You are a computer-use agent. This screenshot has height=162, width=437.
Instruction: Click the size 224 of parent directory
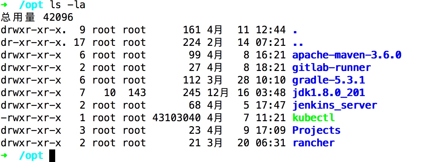tap(192, 42)
